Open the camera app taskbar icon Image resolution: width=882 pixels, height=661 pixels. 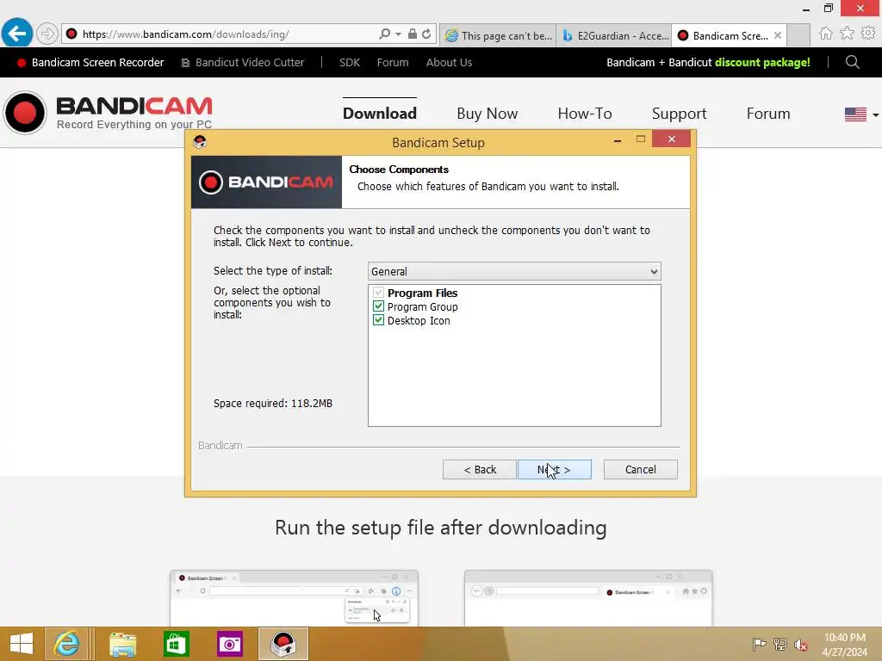[x=229, y=644]
